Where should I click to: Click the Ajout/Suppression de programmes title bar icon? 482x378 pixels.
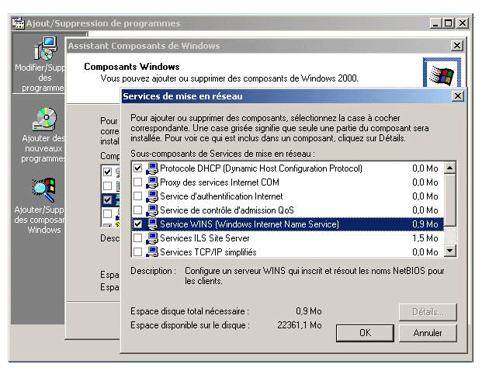(18, 23)
